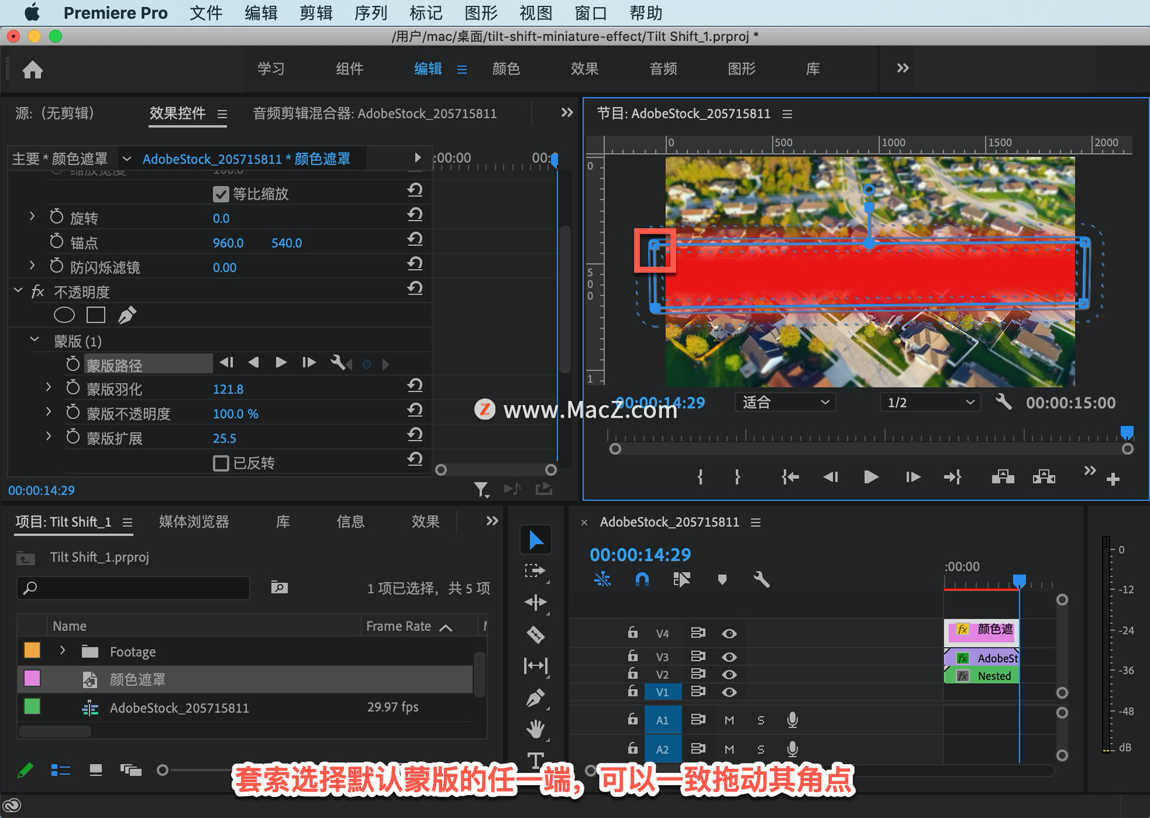Image resolution: width=1150 pixels, height=818 pixels.
Task: Click the 蒙版羽化 value 121.8
Action: 228,389
